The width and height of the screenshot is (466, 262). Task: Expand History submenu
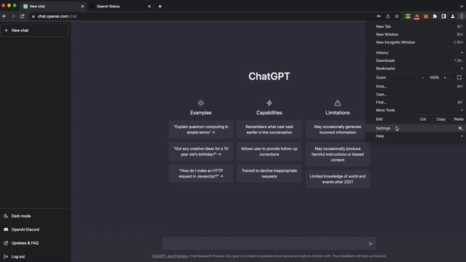pos(416,52)
